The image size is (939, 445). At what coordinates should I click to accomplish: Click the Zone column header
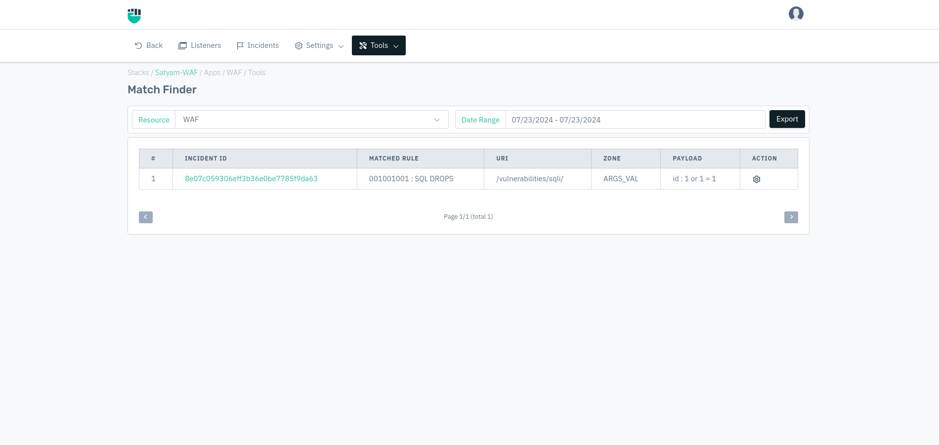(626, 159)
